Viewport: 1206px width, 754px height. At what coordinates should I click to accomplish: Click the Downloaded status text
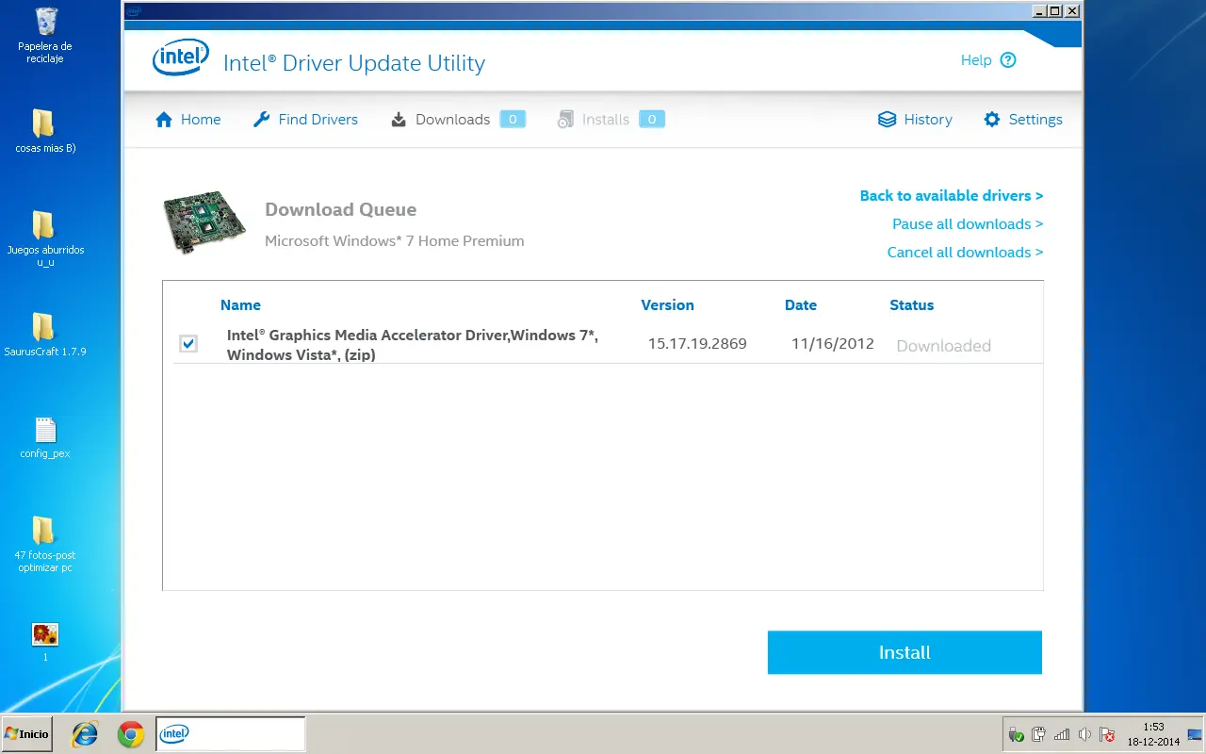pyautogui.click(x=943, y=346)
